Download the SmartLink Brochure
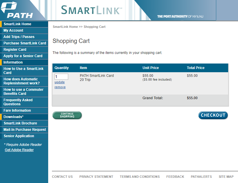 click(24, 123)
